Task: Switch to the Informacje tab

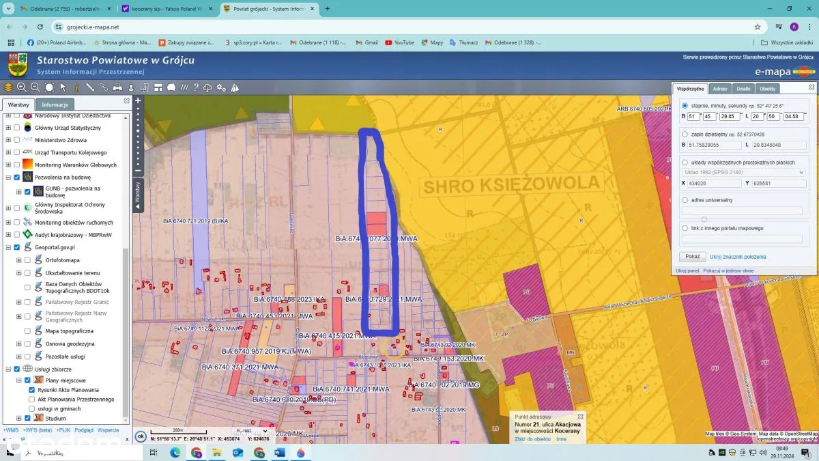Action: pyautogui.click(x=55, y=104)
